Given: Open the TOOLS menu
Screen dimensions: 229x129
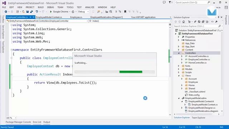Looking at the screenshot, I should (x=70, y=7).
